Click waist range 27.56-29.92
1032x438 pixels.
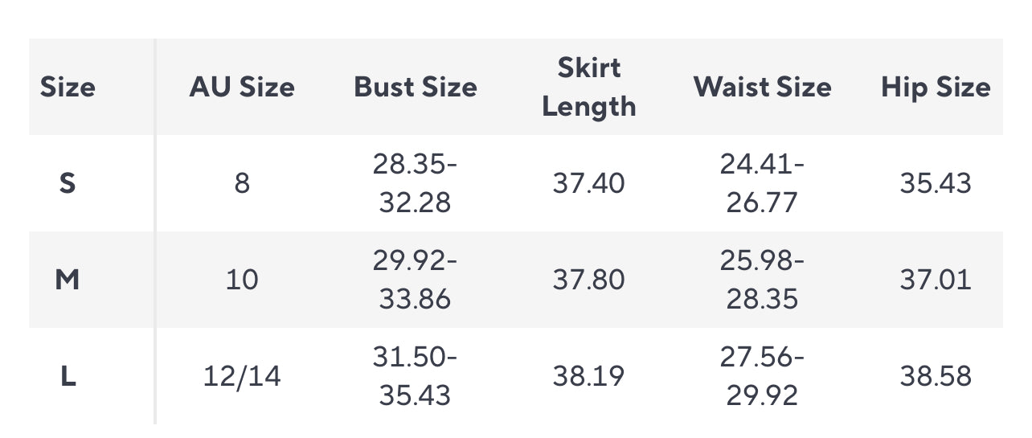763,376
